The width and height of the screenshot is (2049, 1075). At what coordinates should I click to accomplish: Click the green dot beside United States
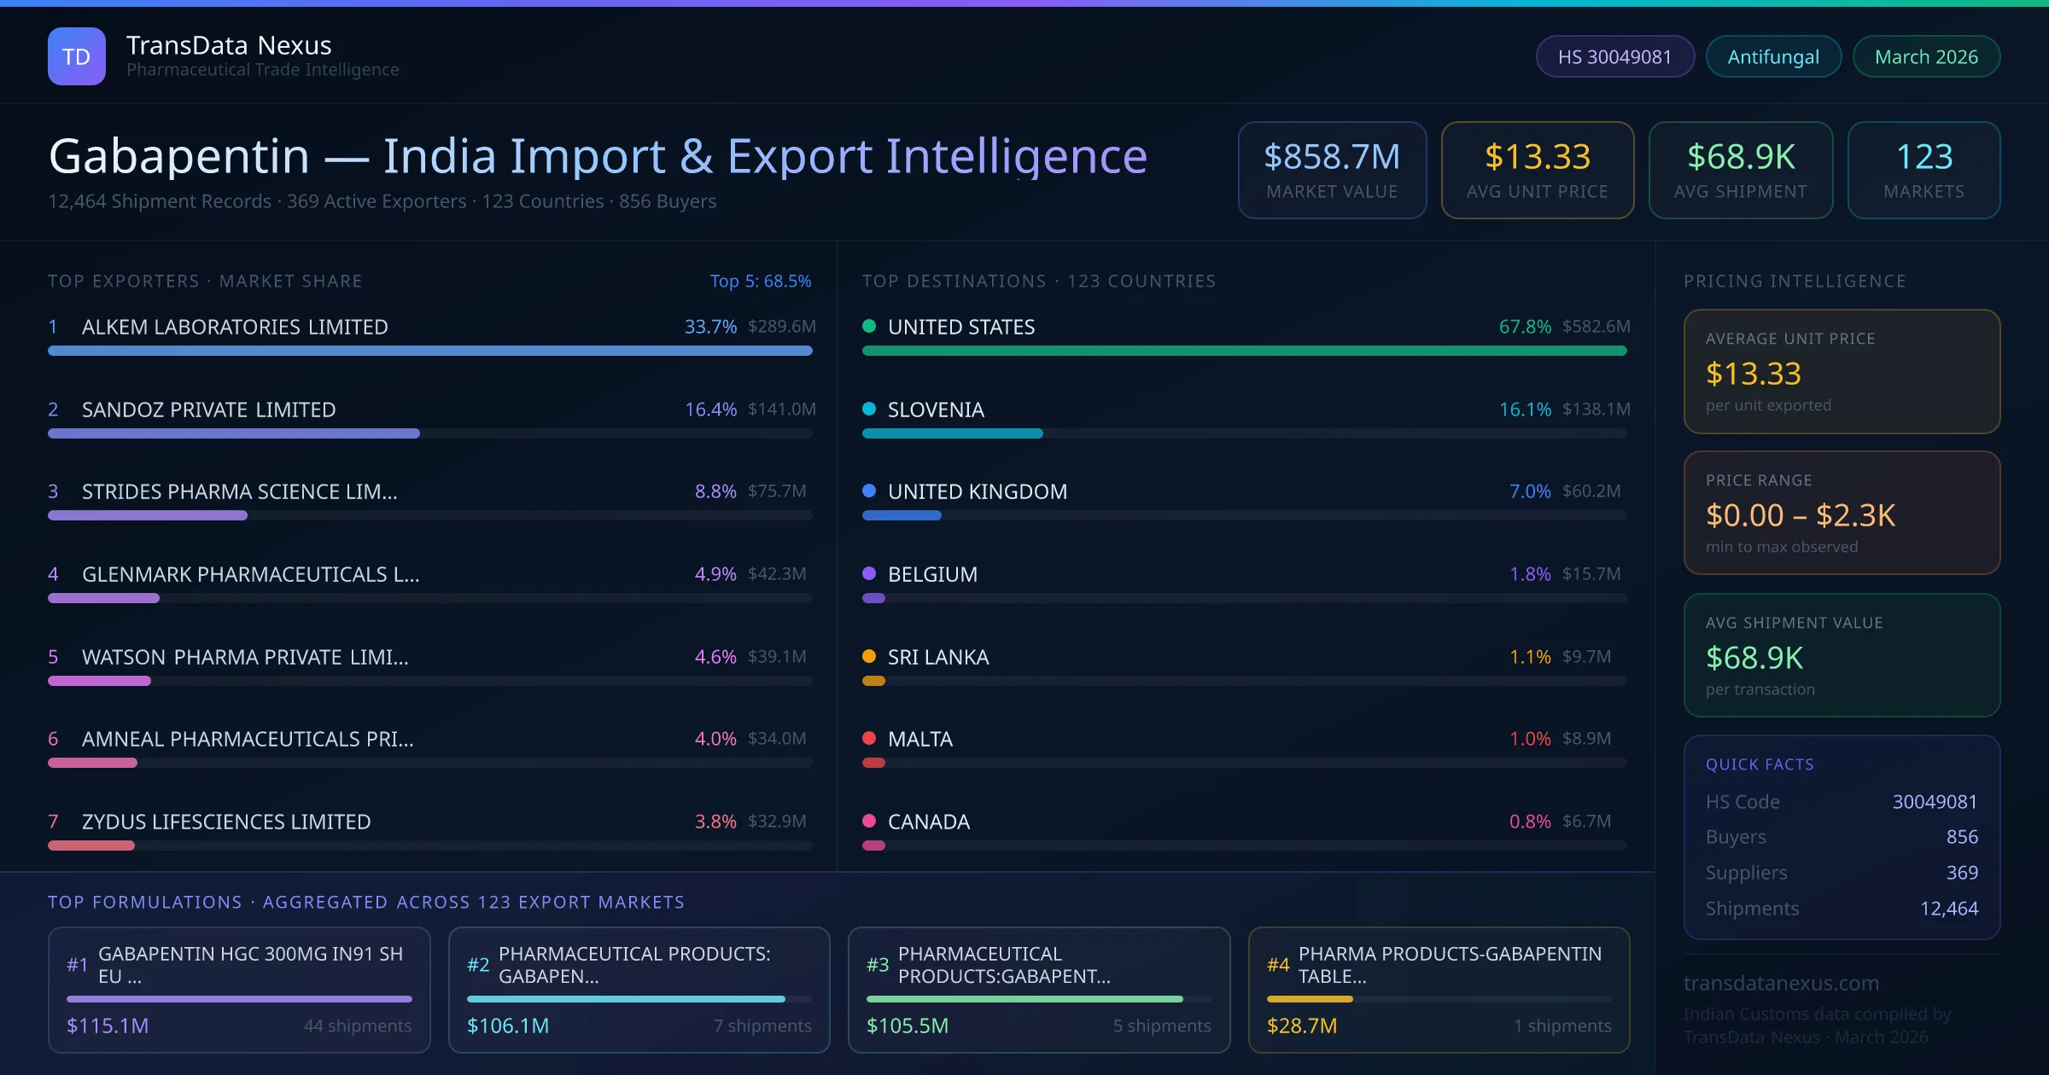point(869,326)
